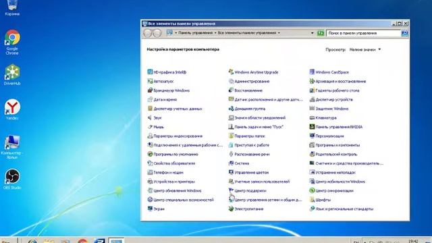Open the Просмотр Мелкие значки dropdown
The image size is (432, 243).
pyautogui.click(x=365, y=49)
